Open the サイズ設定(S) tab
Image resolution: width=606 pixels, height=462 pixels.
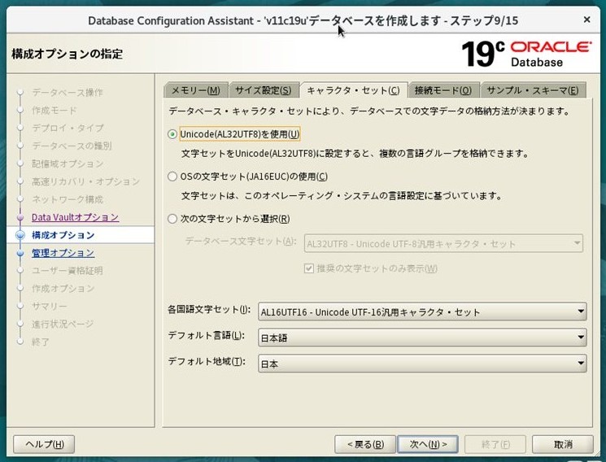click(264, 90)
